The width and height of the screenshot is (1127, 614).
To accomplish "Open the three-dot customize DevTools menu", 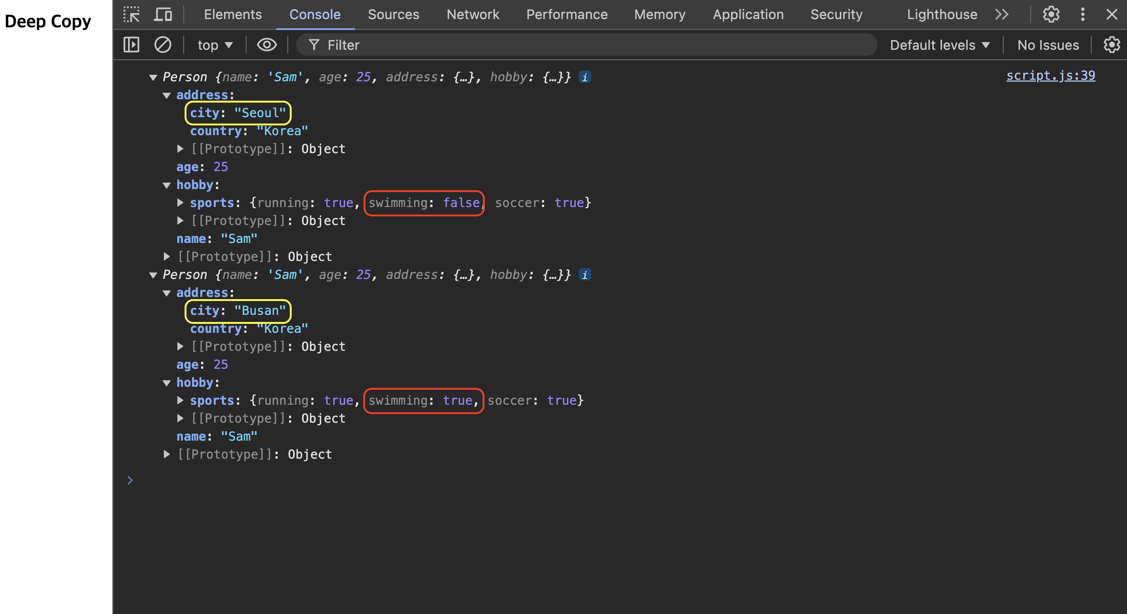I will (1082, 15).
